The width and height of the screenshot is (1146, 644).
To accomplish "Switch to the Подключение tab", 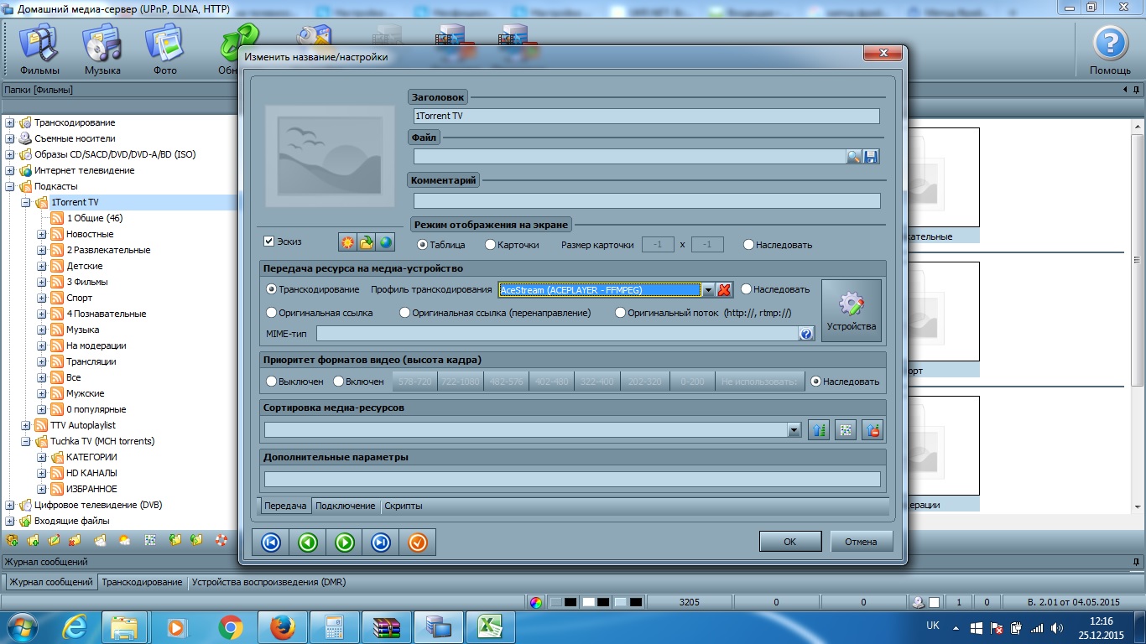I will point(345,506).
